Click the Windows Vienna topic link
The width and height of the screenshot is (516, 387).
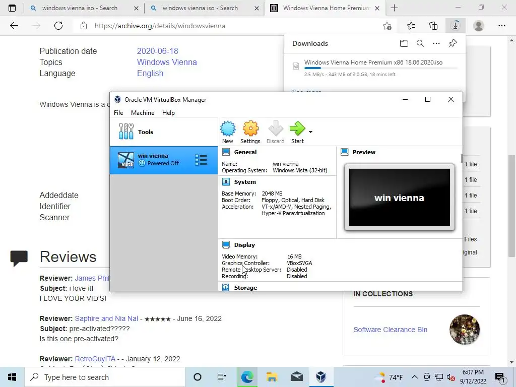(167, 62)
